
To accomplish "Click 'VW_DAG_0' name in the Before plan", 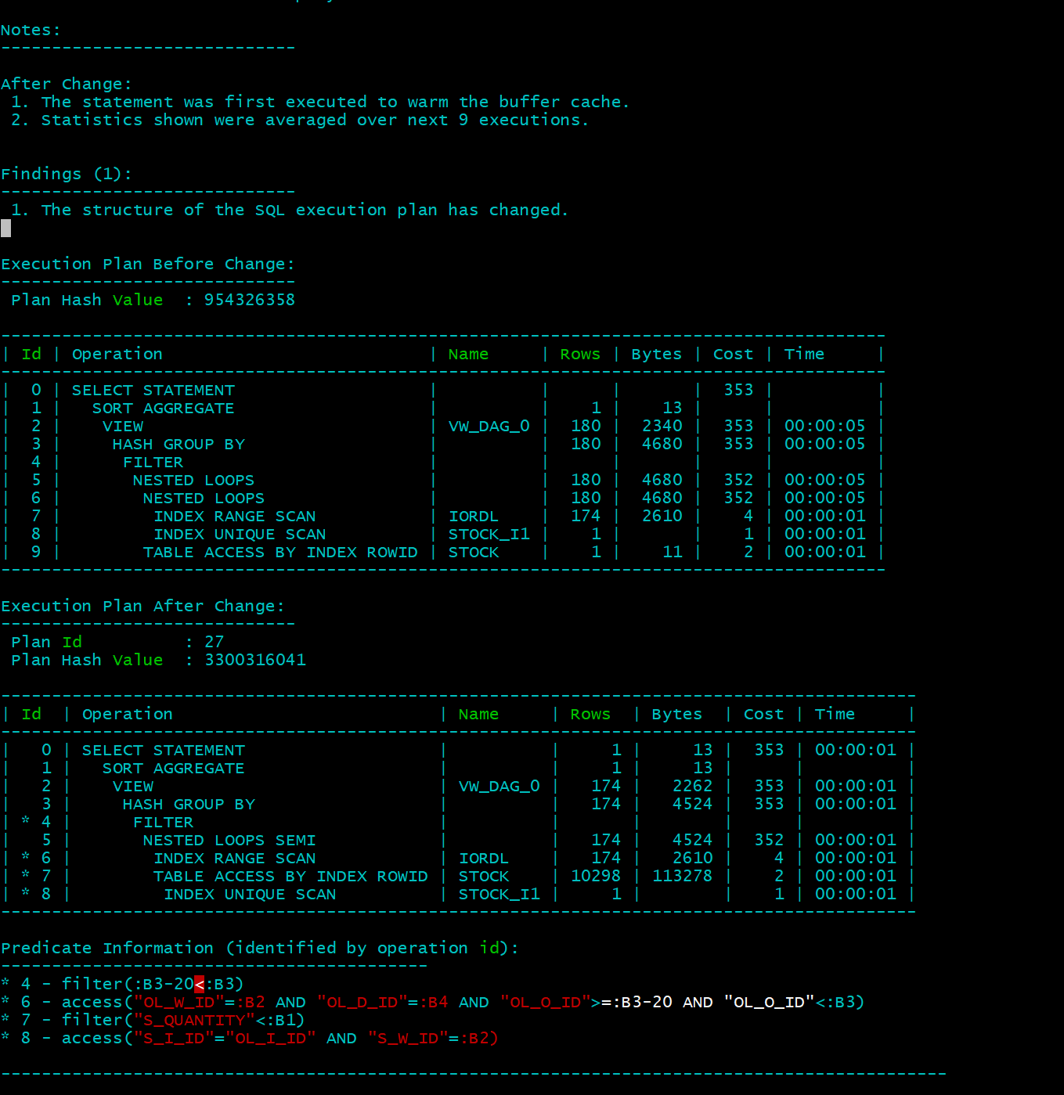I will pos(489,427).
